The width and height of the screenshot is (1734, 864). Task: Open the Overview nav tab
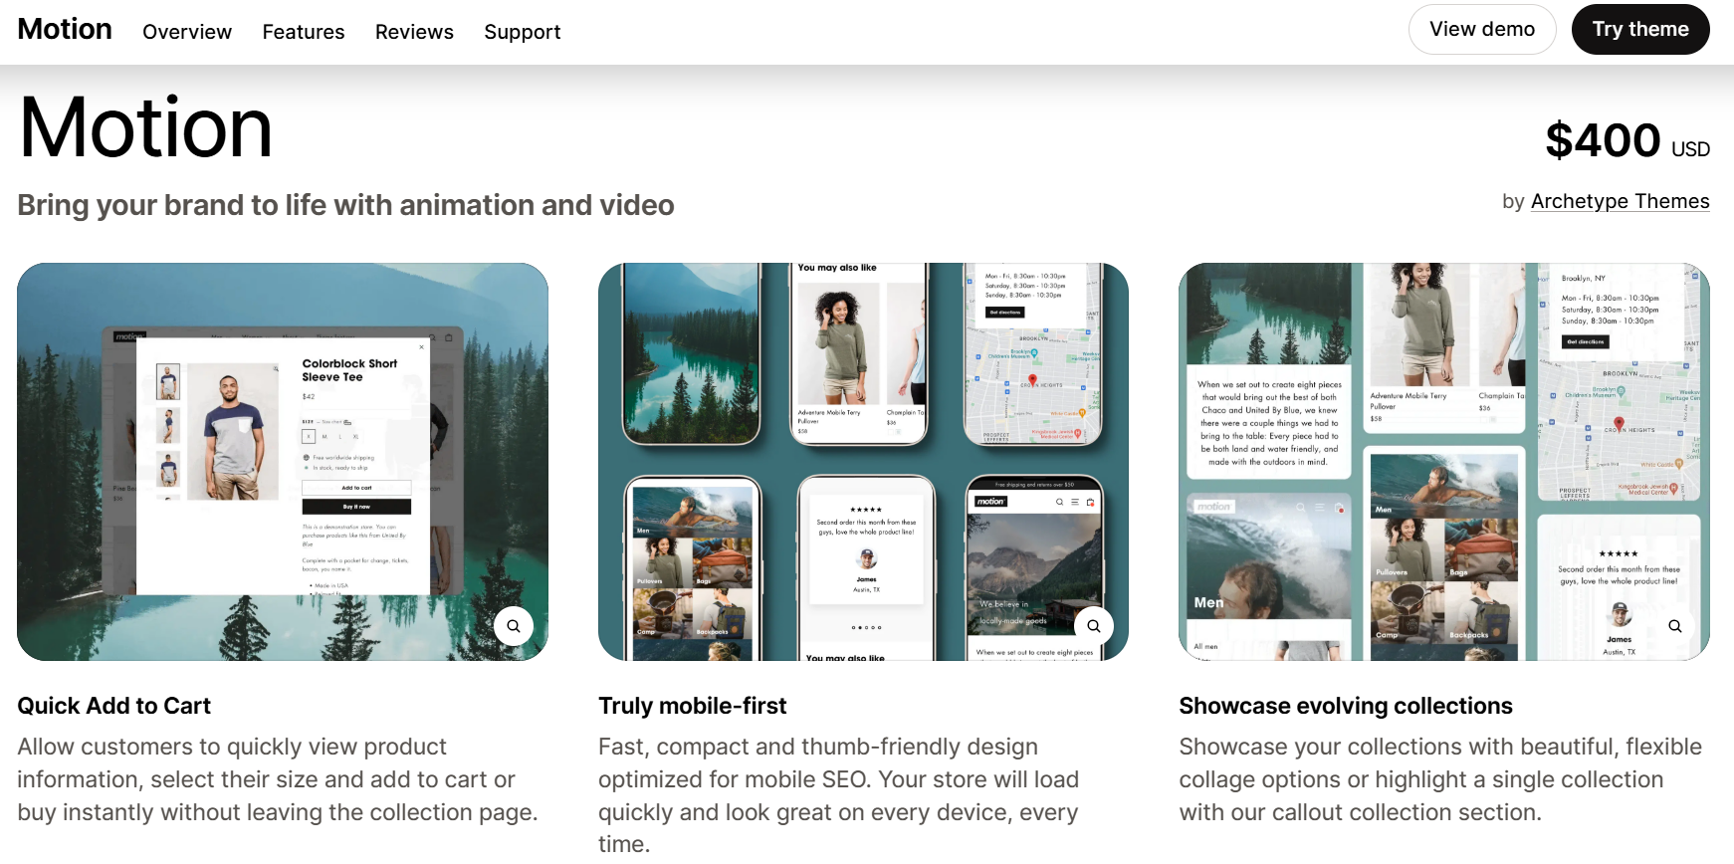click(187, 32)
